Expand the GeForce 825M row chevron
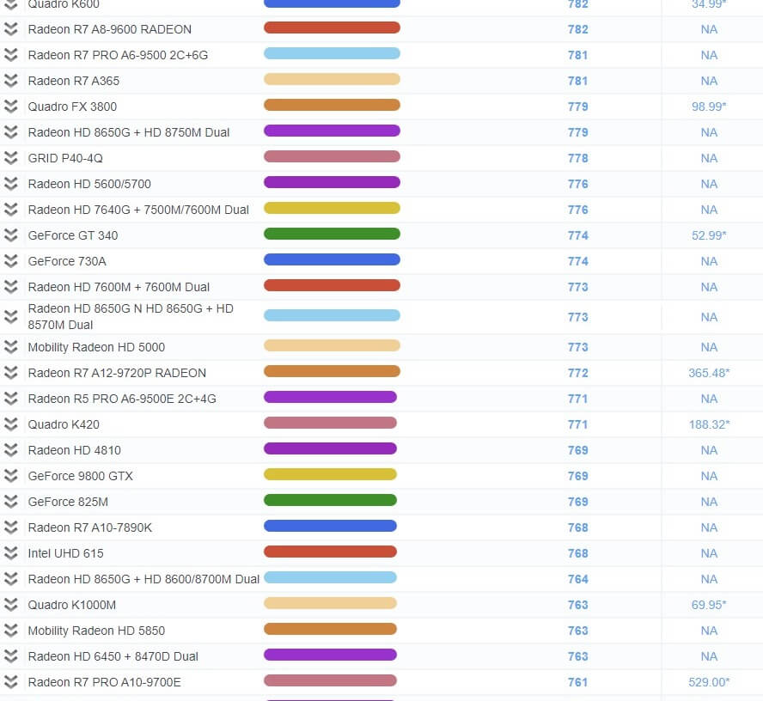This screenshot has width=763, height=701. tap(10, 502)
